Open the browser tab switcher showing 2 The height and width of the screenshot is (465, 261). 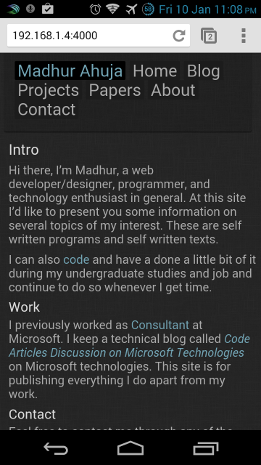click(x=209, y=36)
